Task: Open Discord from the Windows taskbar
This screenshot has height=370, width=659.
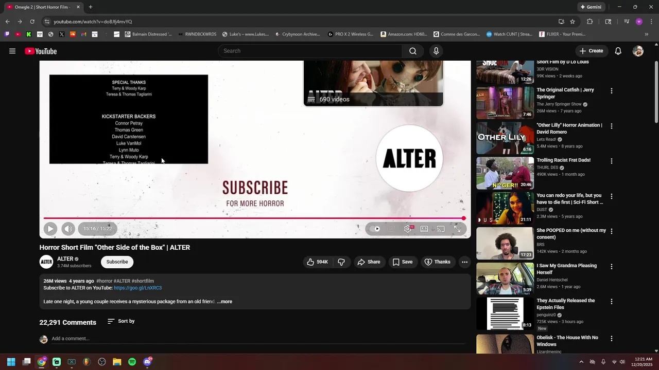Action: pyautogui.click(x=147, y=362)
